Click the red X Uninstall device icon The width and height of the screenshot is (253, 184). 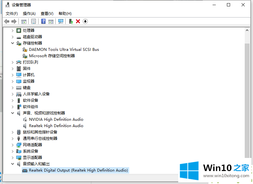tap(78, 21)
